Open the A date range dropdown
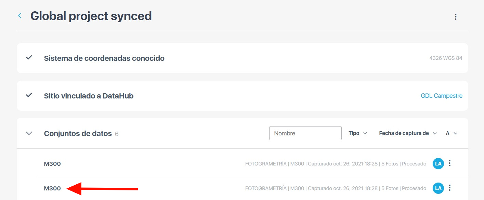The height and width of the screenshot is (200, 484). 452,133
